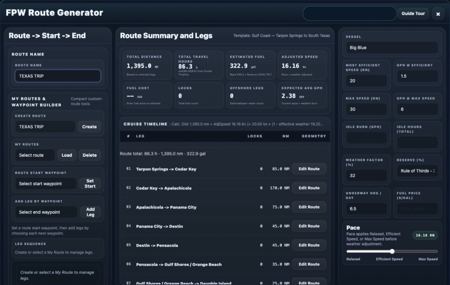Screen dimensions: 450x285
Task: Click the Create Route name input
Action: (45, 127)
